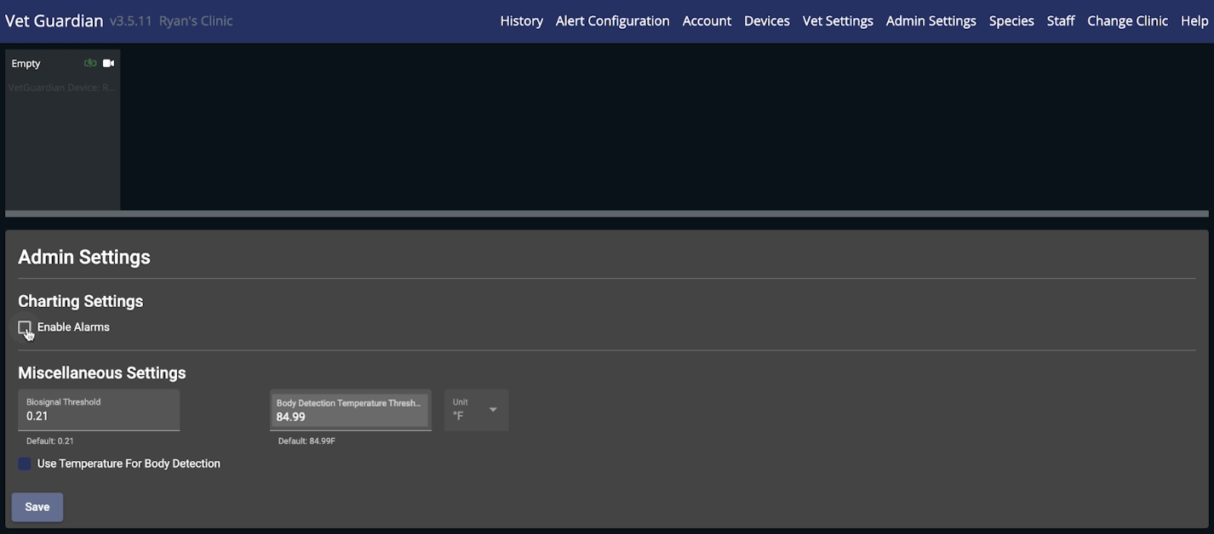Viewport: 1214px width, 534px height.
Task: Enable the Enable Alarms checkbox
Action: (x=25, y=327)
